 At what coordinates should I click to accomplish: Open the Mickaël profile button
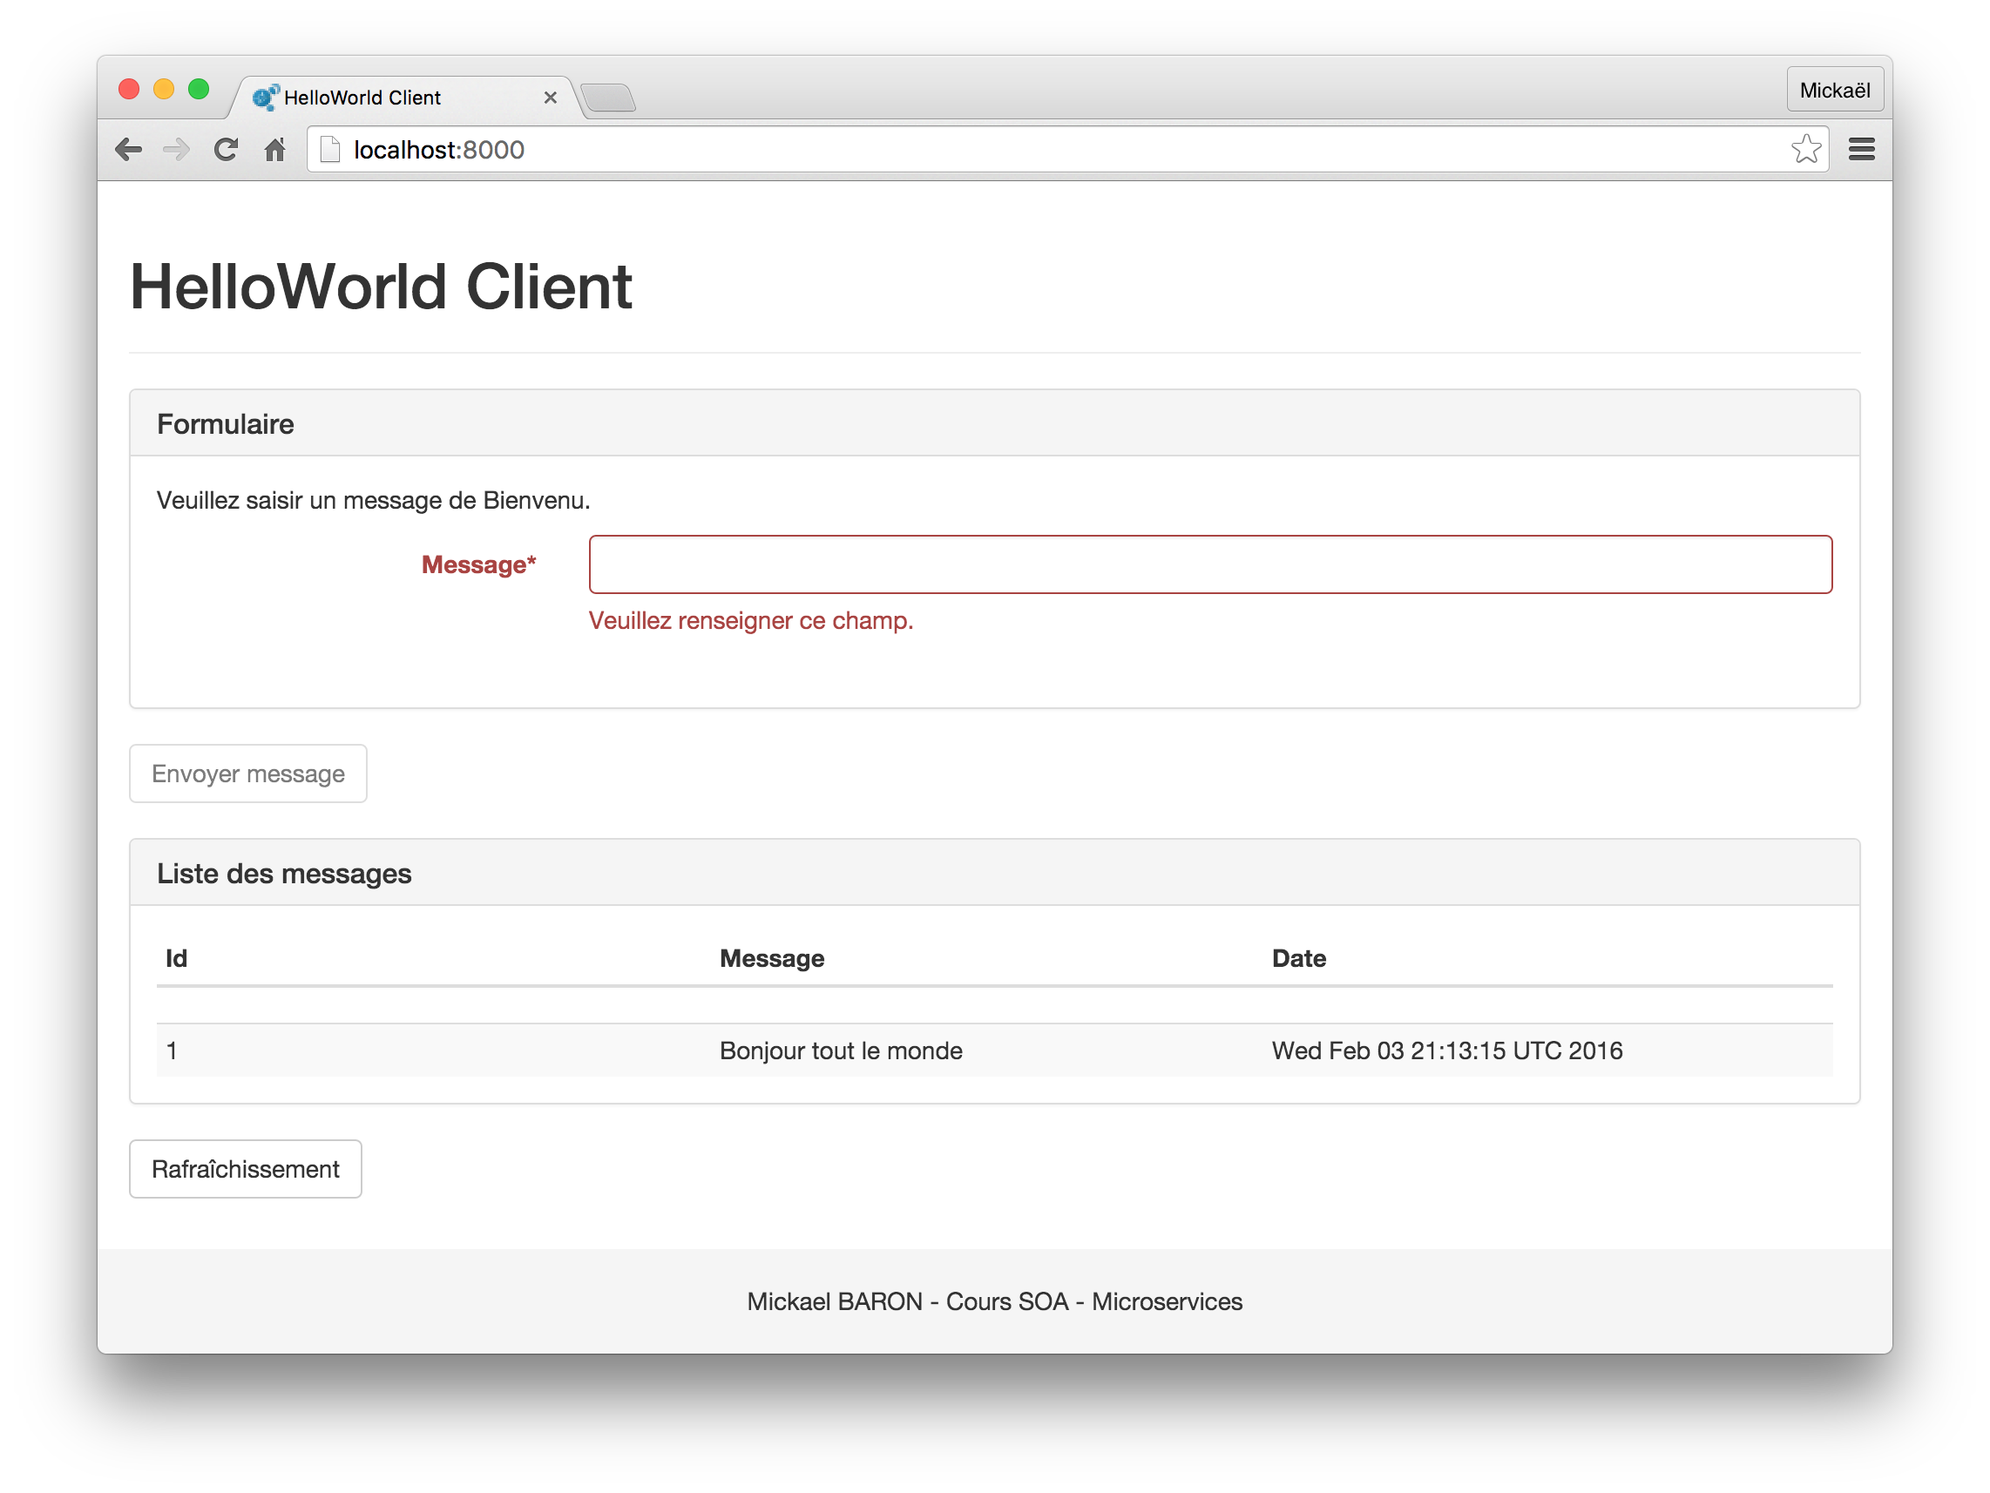click(1834, 90)
